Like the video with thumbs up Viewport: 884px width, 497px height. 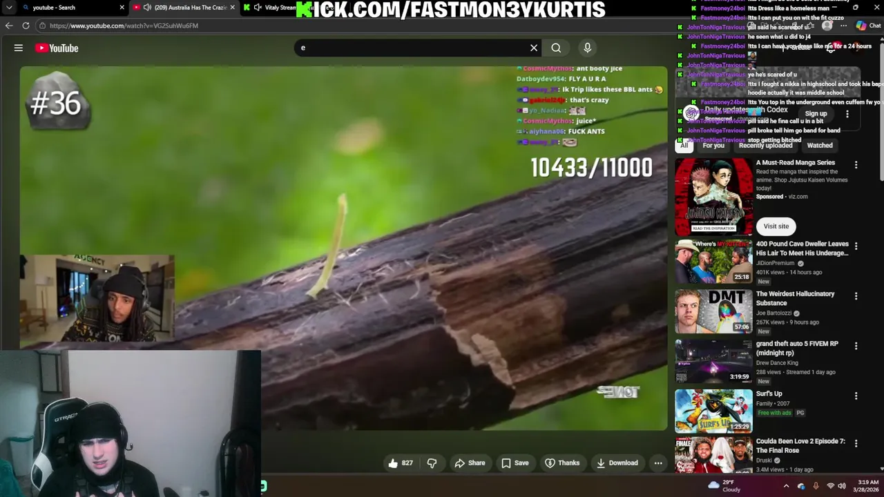coord(400,463)
